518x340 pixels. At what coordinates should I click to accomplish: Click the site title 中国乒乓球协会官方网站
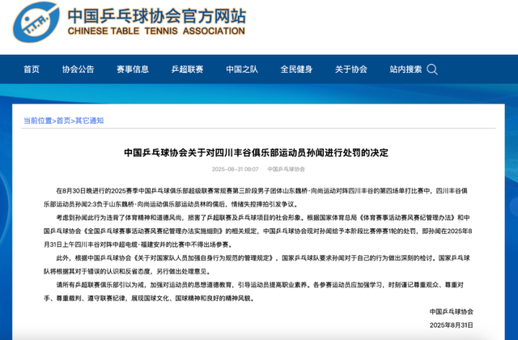click(x=157, y=15)
